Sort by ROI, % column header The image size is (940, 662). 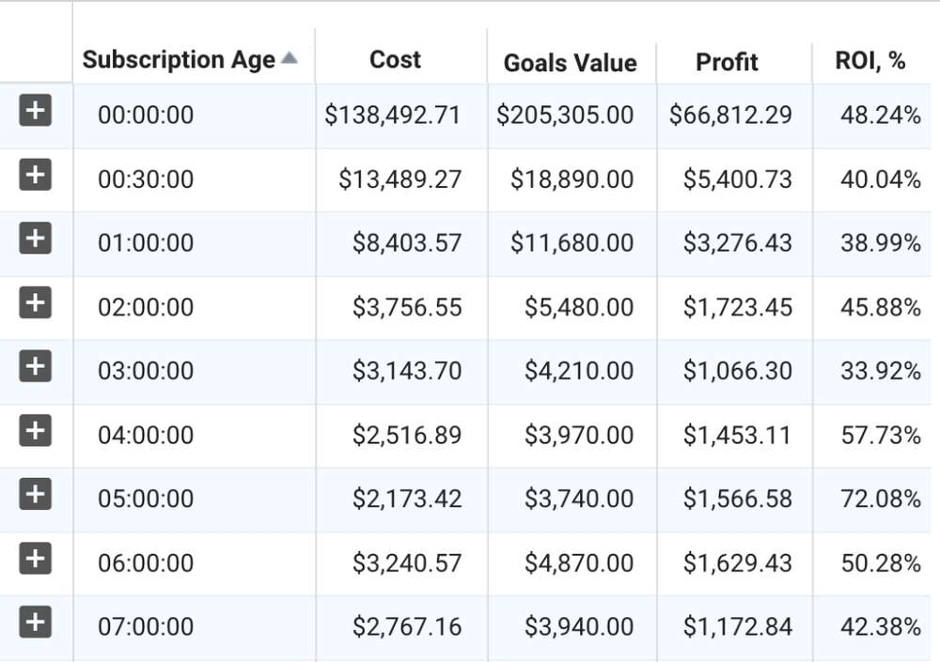point(870,61)
